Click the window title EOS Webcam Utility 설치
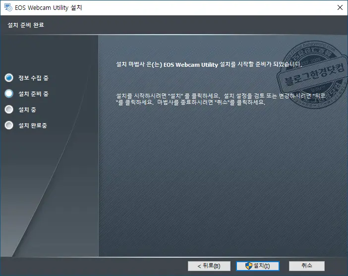The image size is (348, 276). [x=49, y=8]
